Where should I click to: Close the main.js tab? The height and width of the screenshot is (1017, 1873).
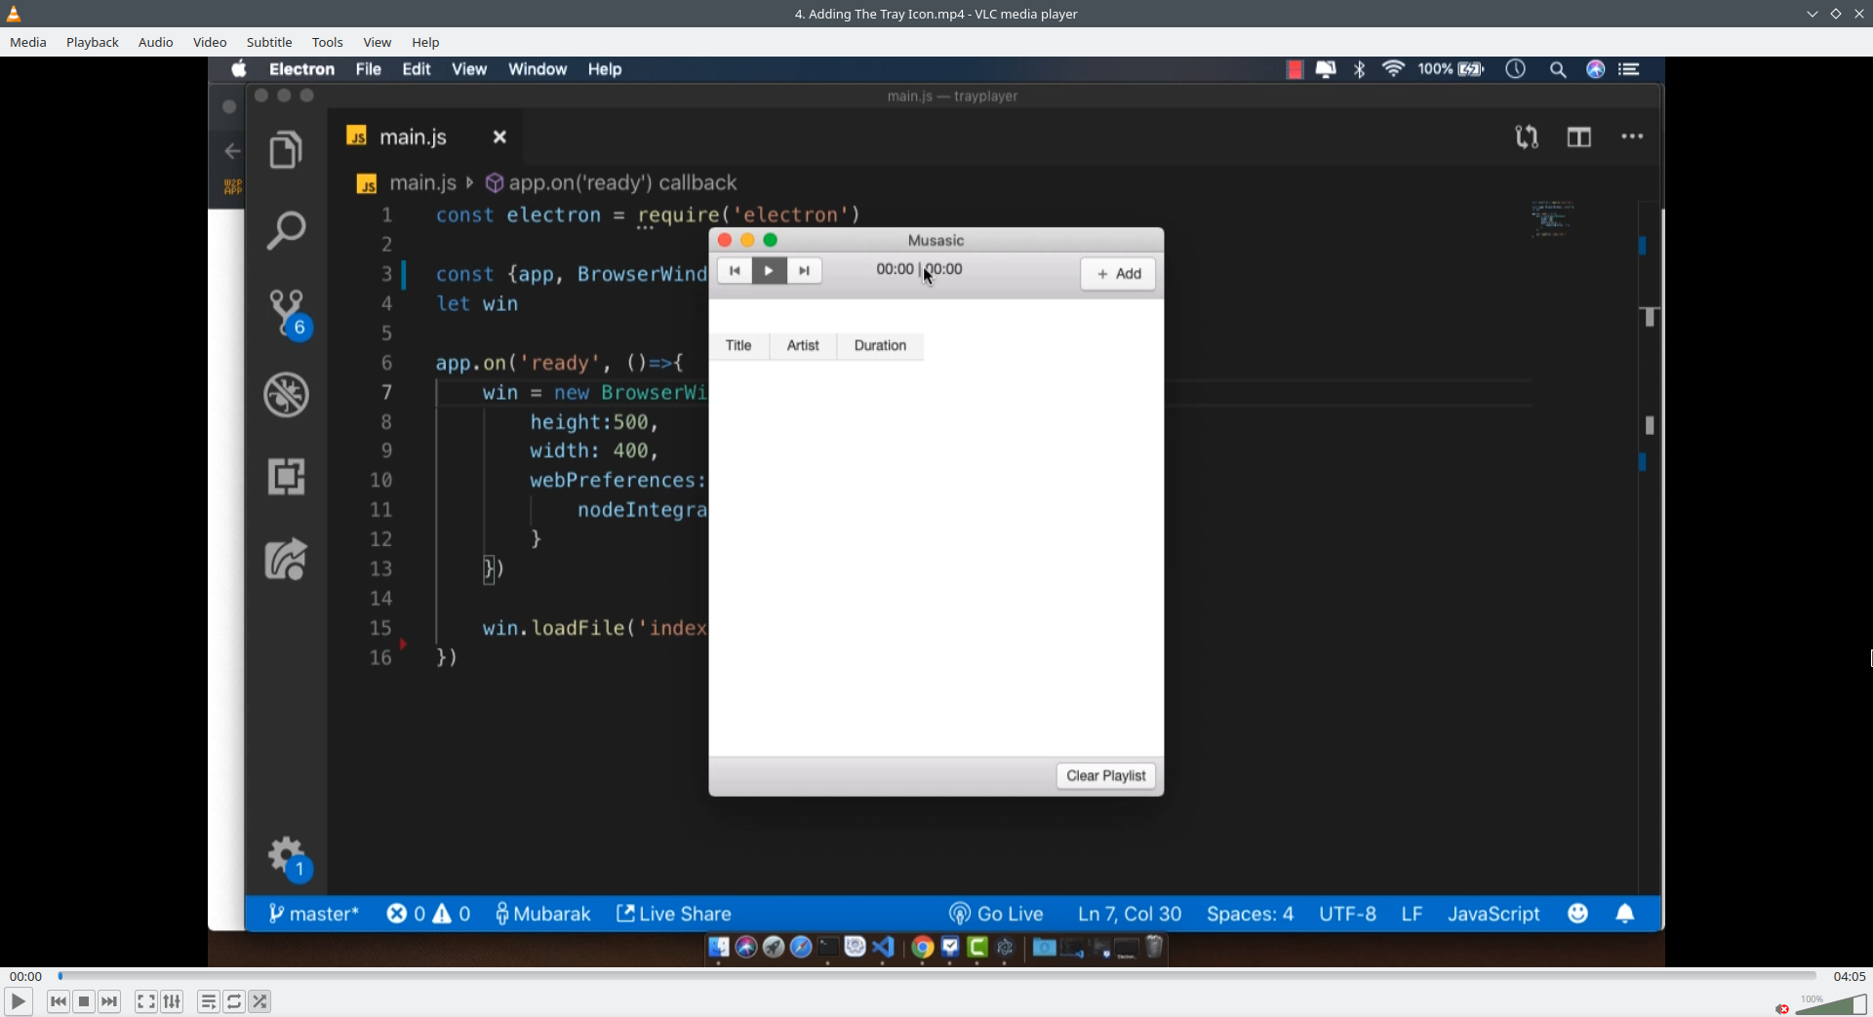click(499, 137)
